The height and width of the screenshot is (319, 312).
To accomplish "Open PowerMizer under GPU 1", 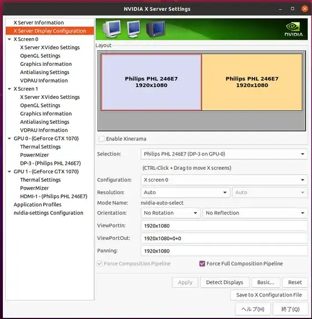I will [34, 188].
